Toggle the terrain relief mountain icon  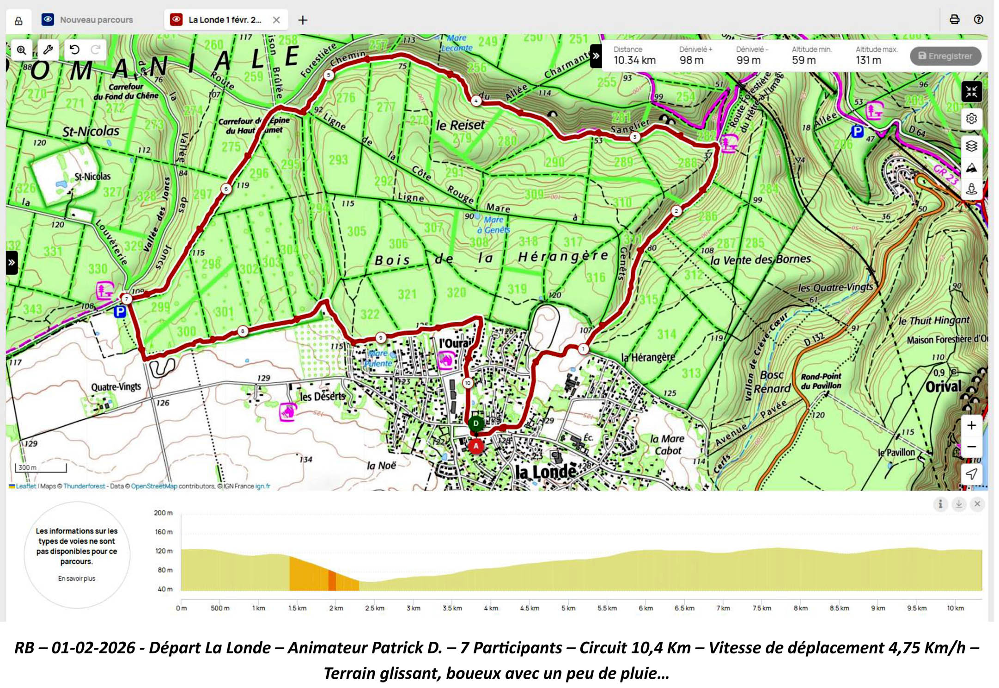(971, 168)
